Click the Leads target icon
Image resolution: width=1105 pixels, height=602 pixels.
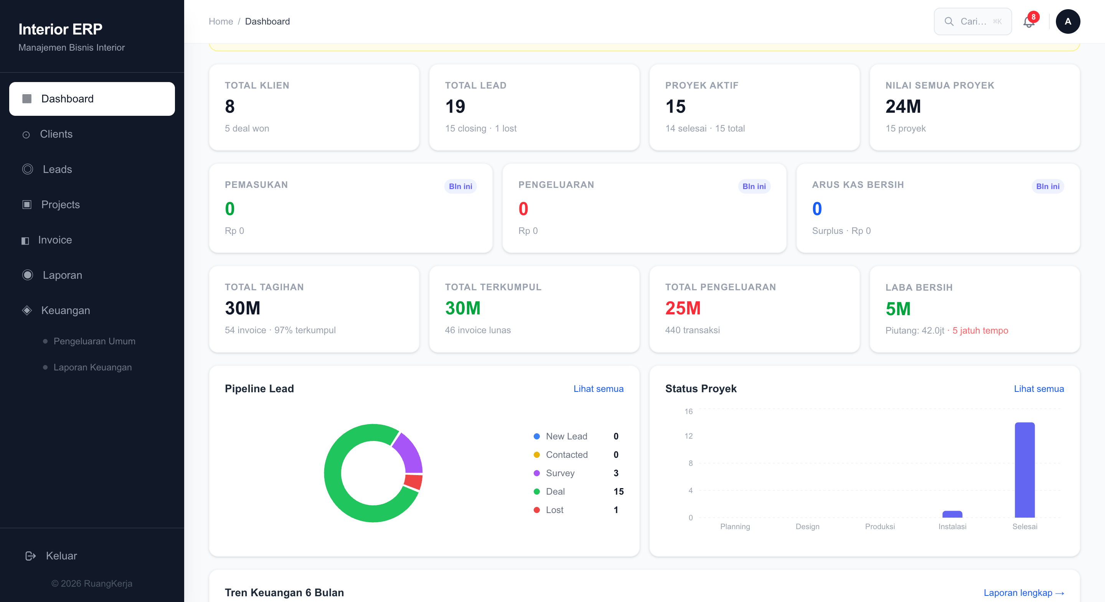pyautogui.click(x=28, y=169)
